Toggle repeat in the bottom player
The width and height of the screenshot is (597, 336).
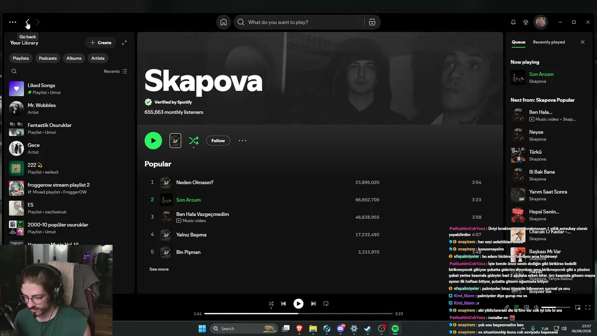point(326,304)
